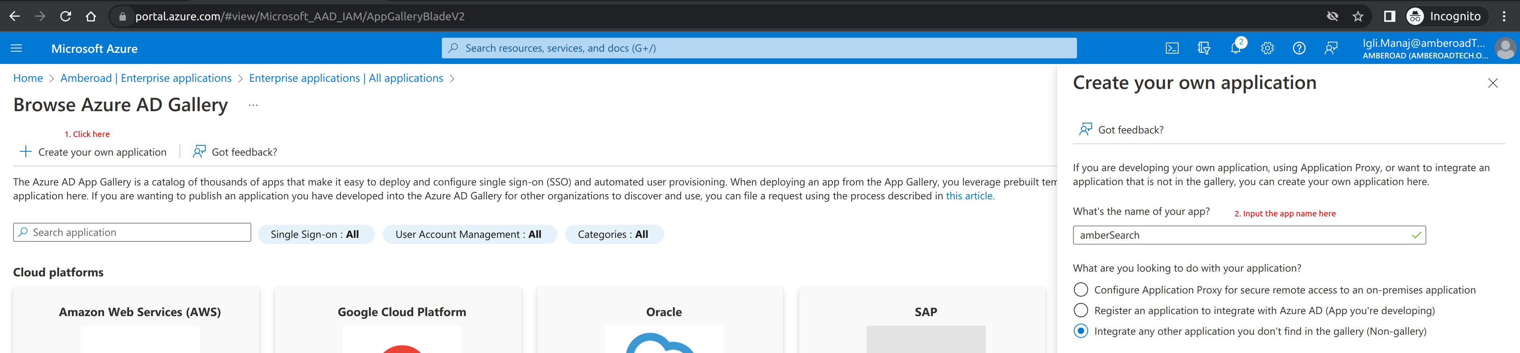Click the browser forward arrow
The width and height of the screenshot is (1520, 353).
point(40,17)
